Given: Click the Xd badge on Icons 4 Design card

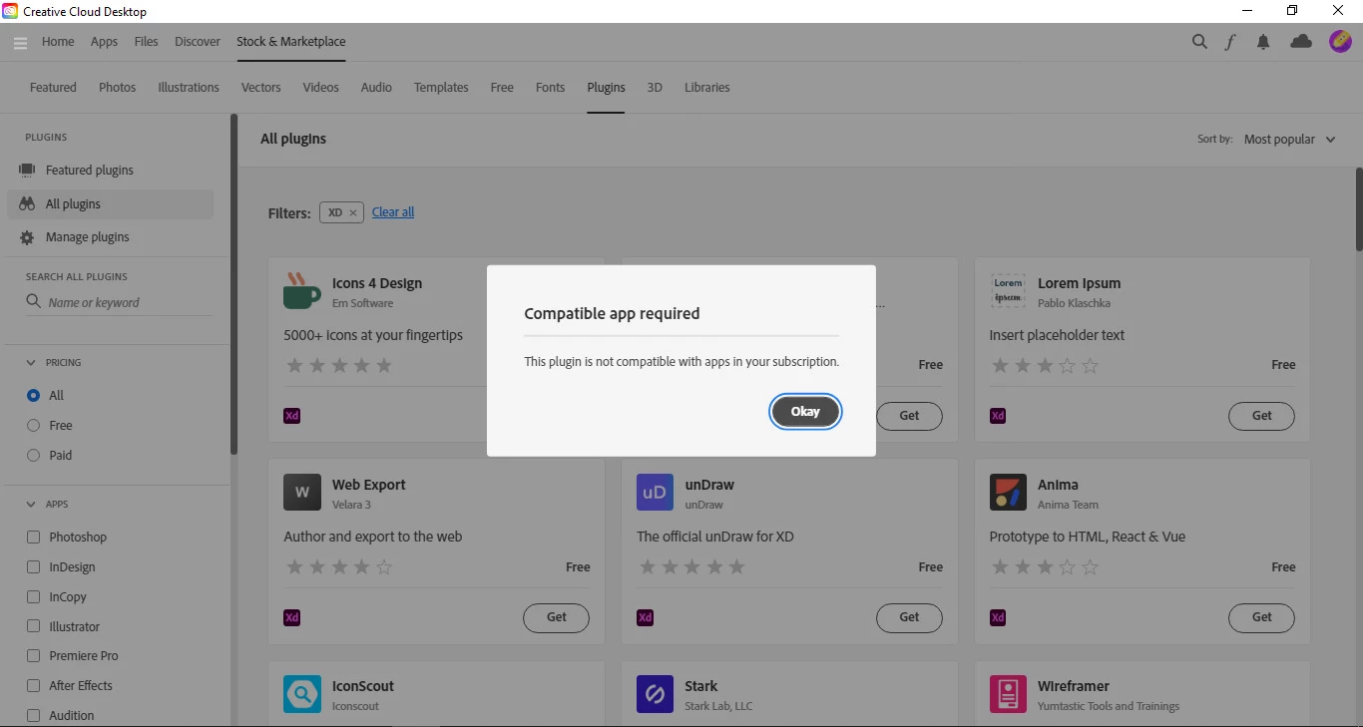Looking at the screenshot, I should click(292, 416).
